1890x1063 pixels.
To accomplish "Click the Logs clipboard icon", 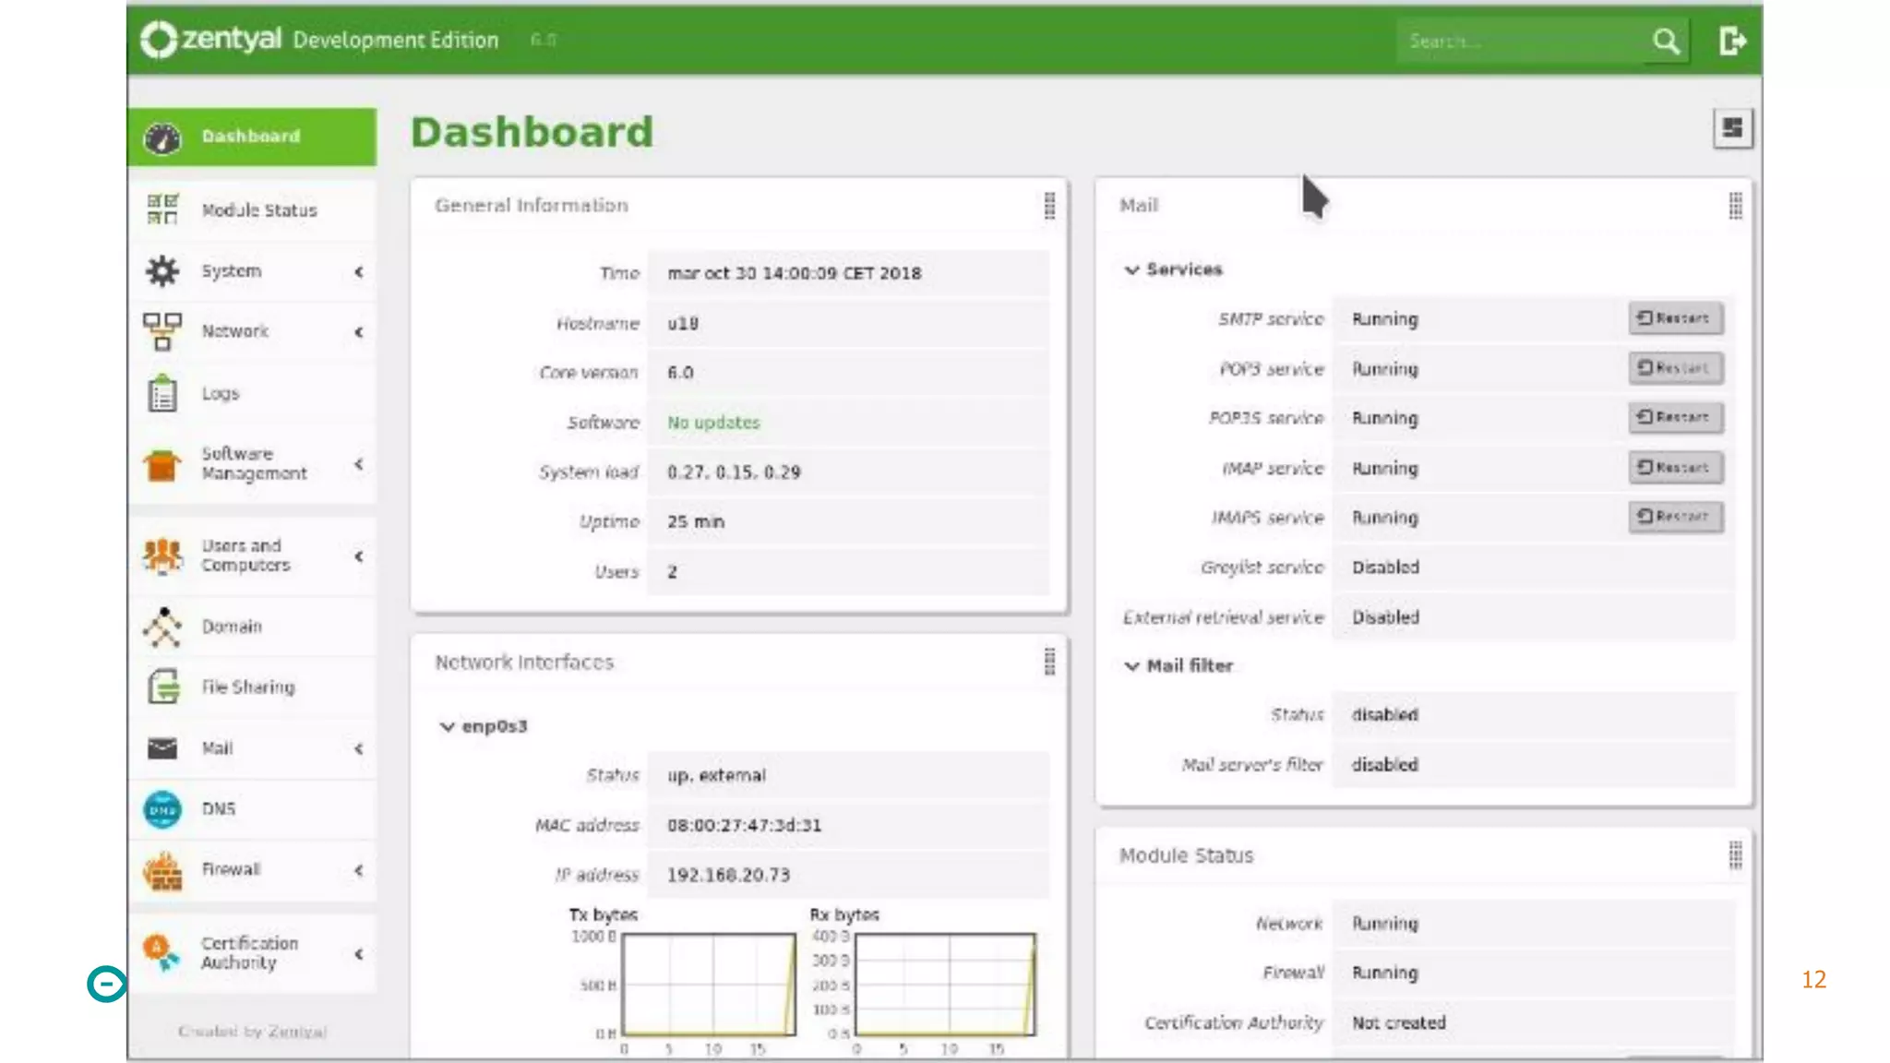I will (162, 394).
